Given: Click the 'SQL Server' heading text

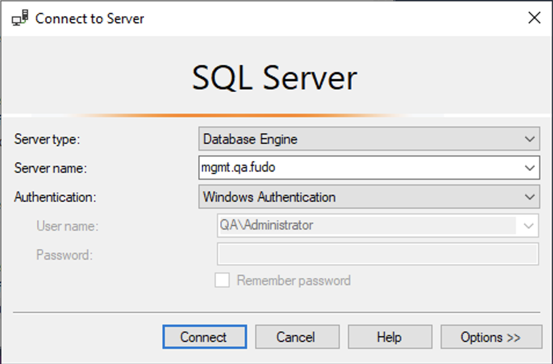Looking at the screenshot, I should [x=274, y=78].
